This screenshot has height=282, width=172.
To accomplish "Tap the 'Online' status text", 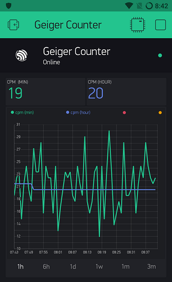I will coord(51,62).
